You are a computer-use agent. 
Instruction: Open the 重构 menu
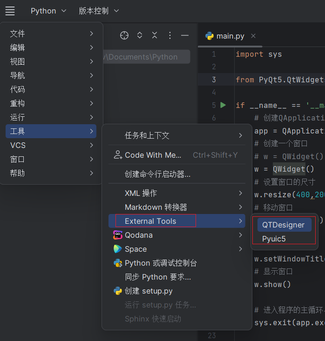[x=51, y=103]
